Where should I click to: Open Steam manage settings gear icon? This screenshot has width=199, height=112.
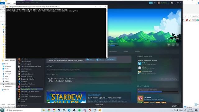point(169,45)
